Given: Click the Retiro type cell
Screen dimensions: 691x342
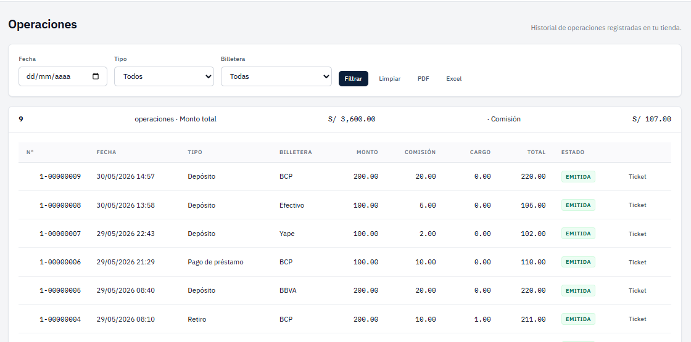Looking at the screenshot, I should [x=197, y=319].
